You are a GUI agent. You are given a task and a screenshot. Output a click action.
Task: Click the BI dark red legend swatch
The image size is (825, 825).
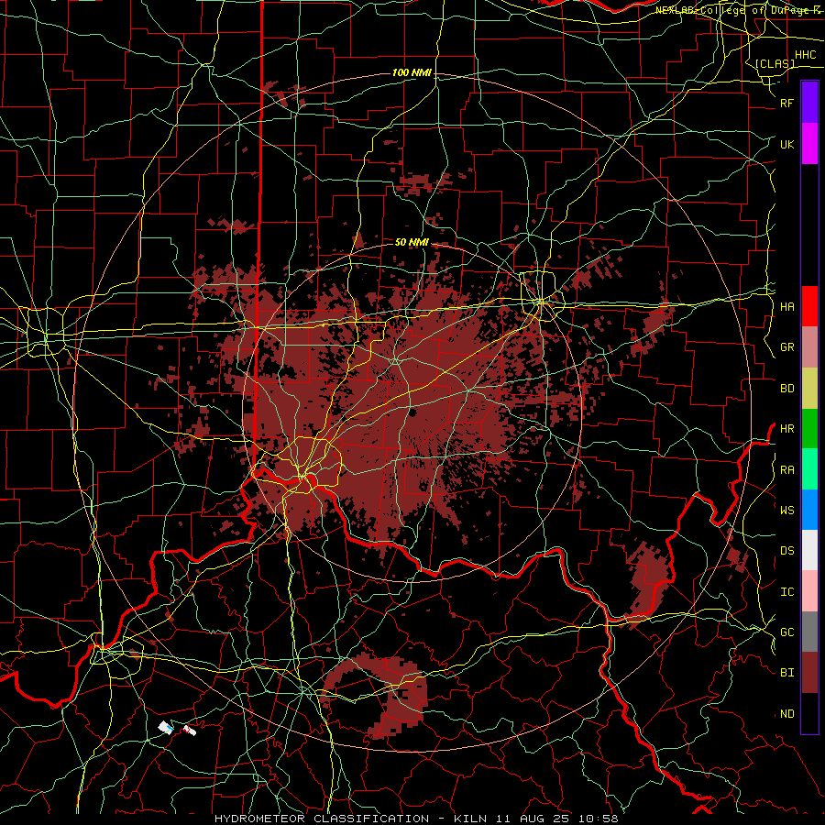pyautogui.click(x=809, y=672)
